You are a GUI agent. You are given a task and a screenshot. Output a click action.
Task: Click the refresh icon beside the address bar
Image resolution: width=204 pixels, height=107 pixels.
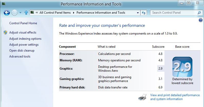[144, 13]
